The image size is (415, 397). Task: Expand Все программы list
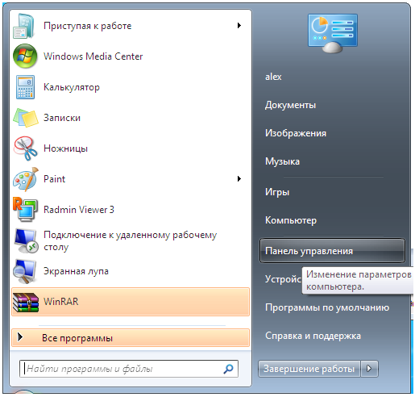(131, 338)
